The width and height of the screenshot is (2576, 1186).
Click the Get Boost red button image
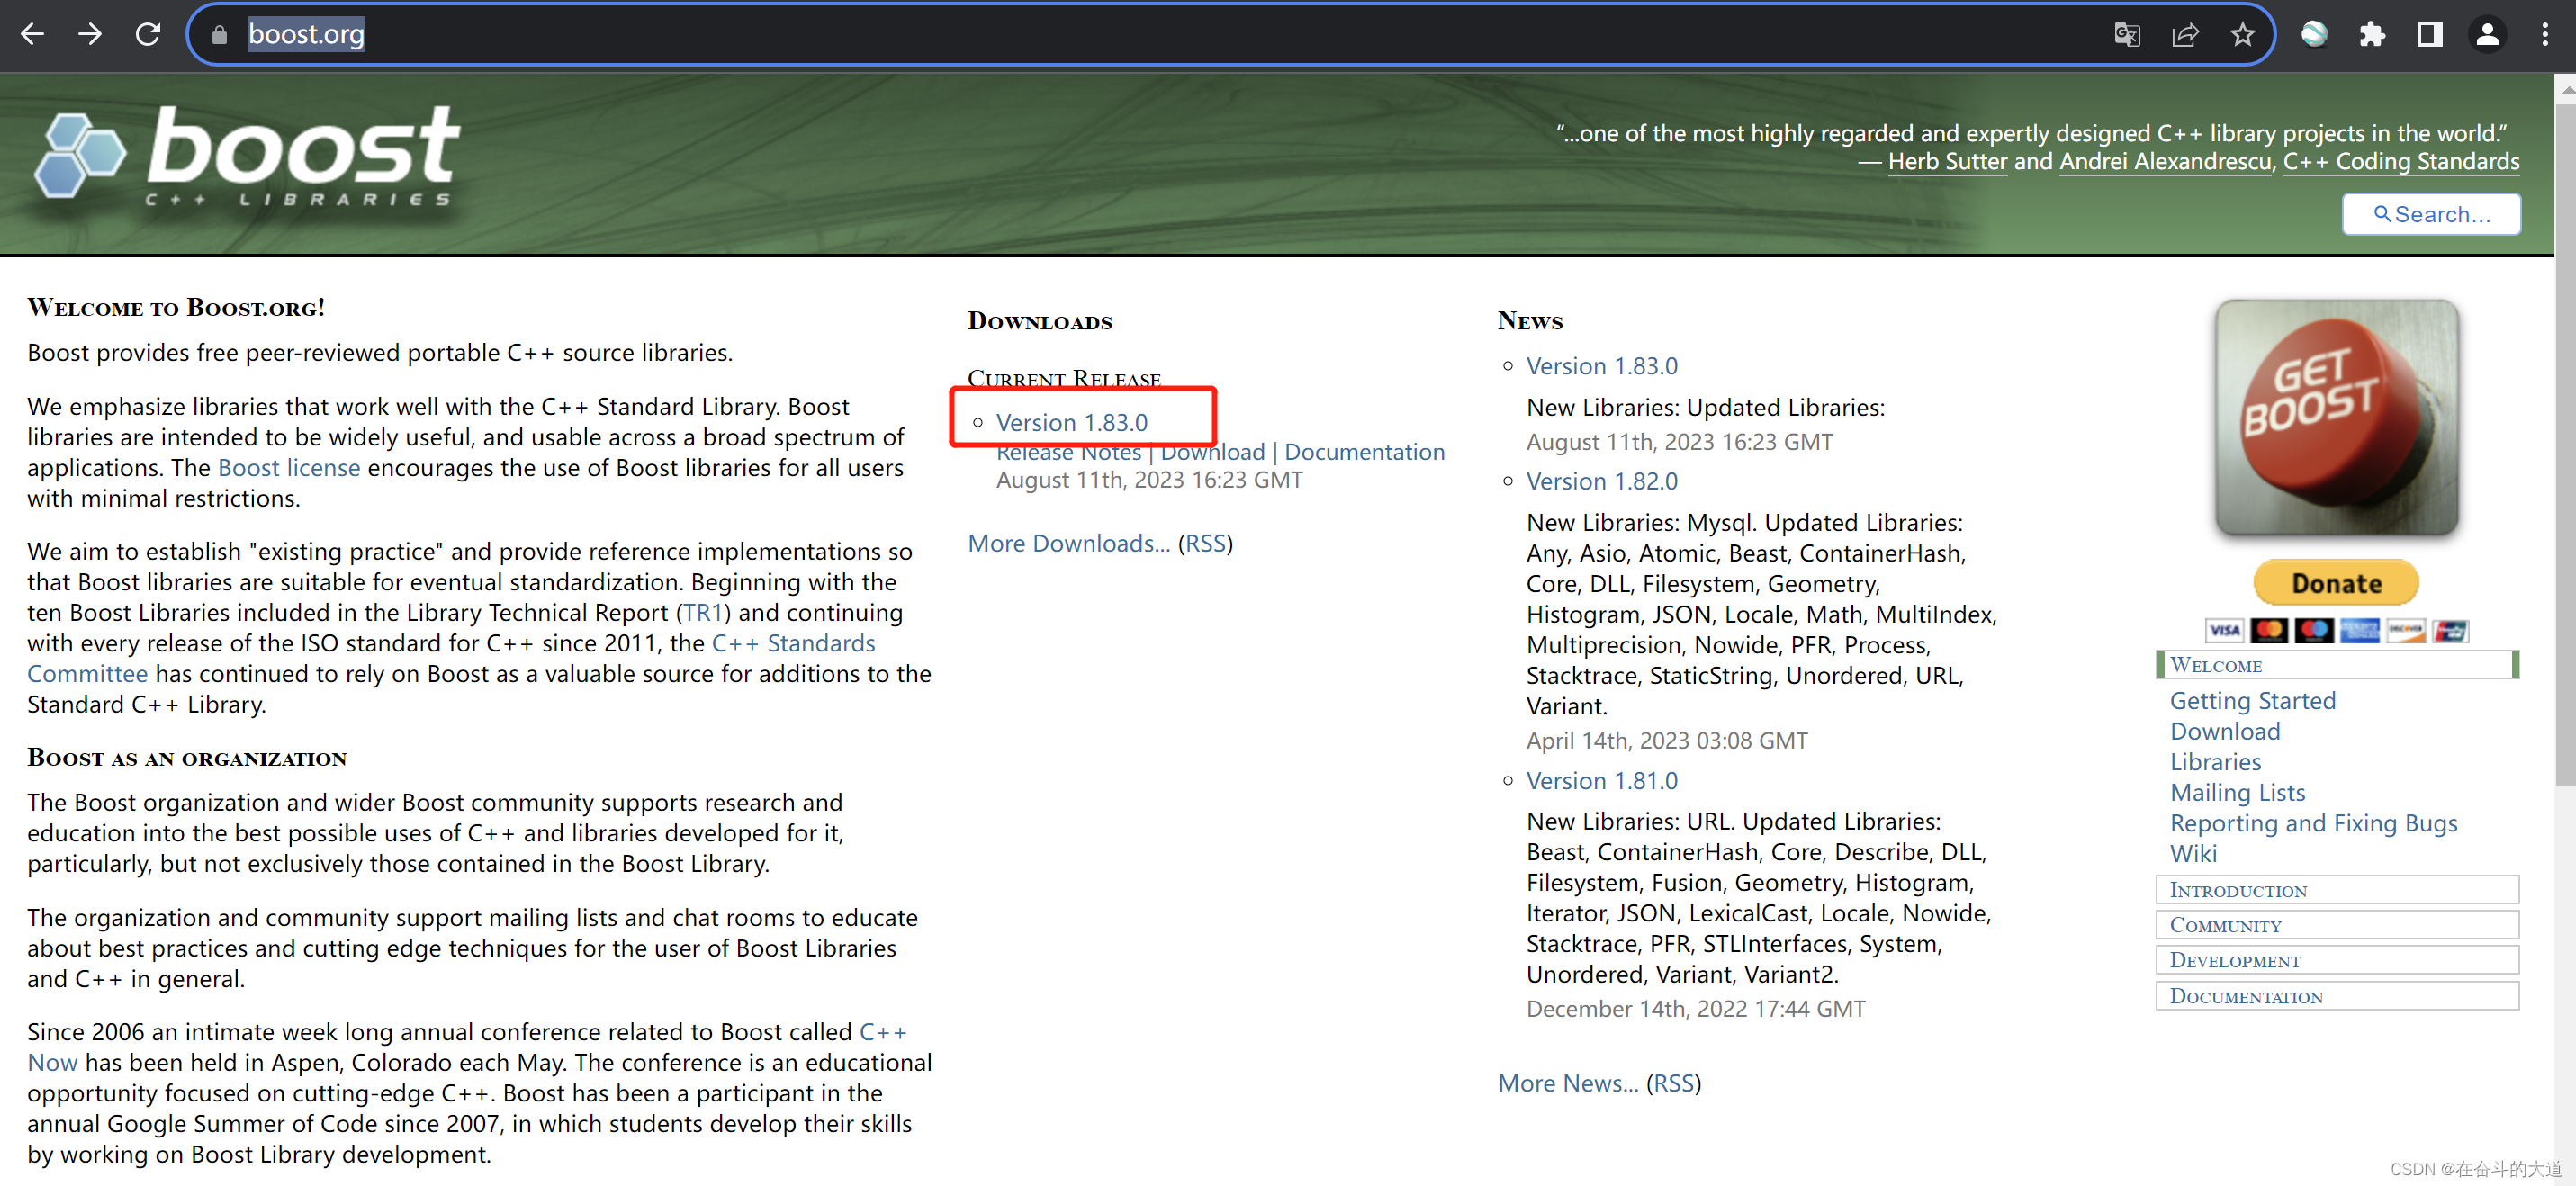pyautogui.click(x=2336, y=418)
